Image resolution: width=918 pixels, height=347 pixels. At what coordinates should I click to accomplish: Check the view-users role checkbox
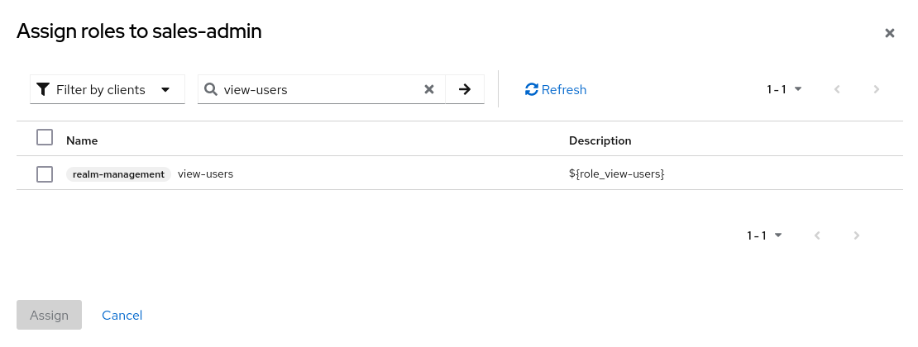pos(45,174)
